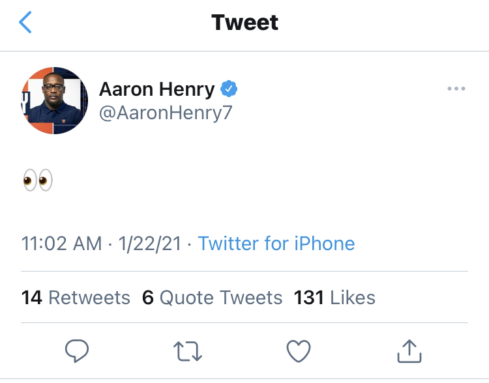489x383 pixels.
Task: Tap the Tweet header title
Action: (x=244, y=23)
